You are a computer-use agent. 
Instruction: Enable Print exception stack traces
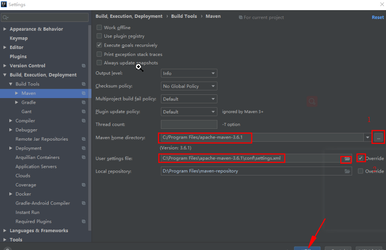(x=99, y=54)
